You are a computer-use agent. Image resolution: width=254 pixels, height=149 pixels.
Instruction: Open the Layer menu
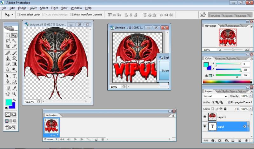click(33, 8)
